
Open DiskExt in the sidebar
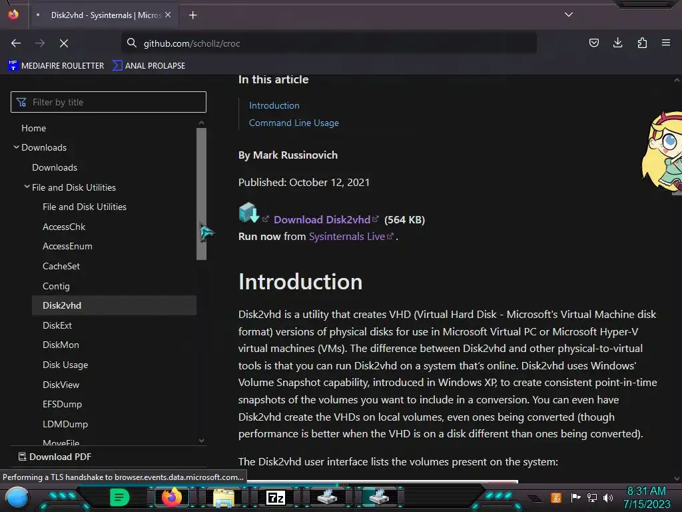[x=57, y=325]
